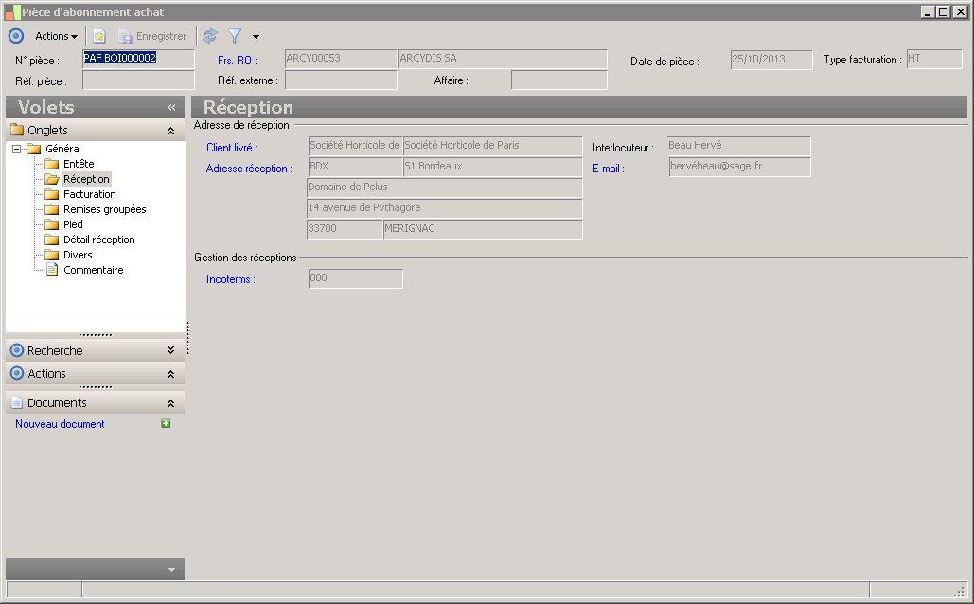Click the Frs. RO link label
The height and width of the screenshot is (604, 974).
(238, 61)
